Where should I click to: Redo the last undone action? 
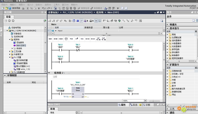pos(49,8)
